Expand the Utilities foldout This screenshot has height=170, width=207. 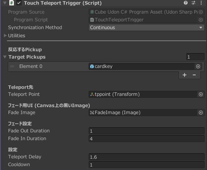coord(5,35)
